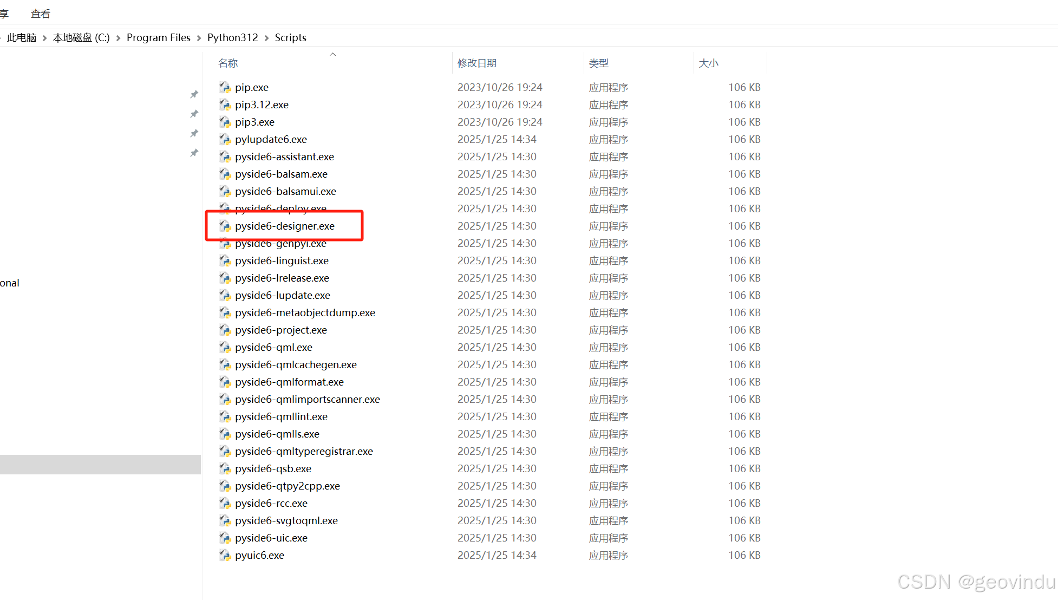Click the pip.exe file icon
Viewport: 1058px width, 600px height.
pos(225,87)
